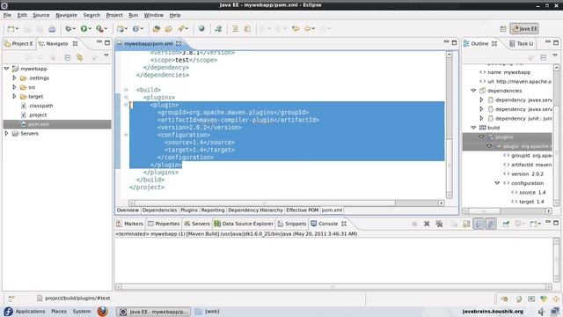
Task: Click the volume icon in system tray
Action: [x=542, y=311]
